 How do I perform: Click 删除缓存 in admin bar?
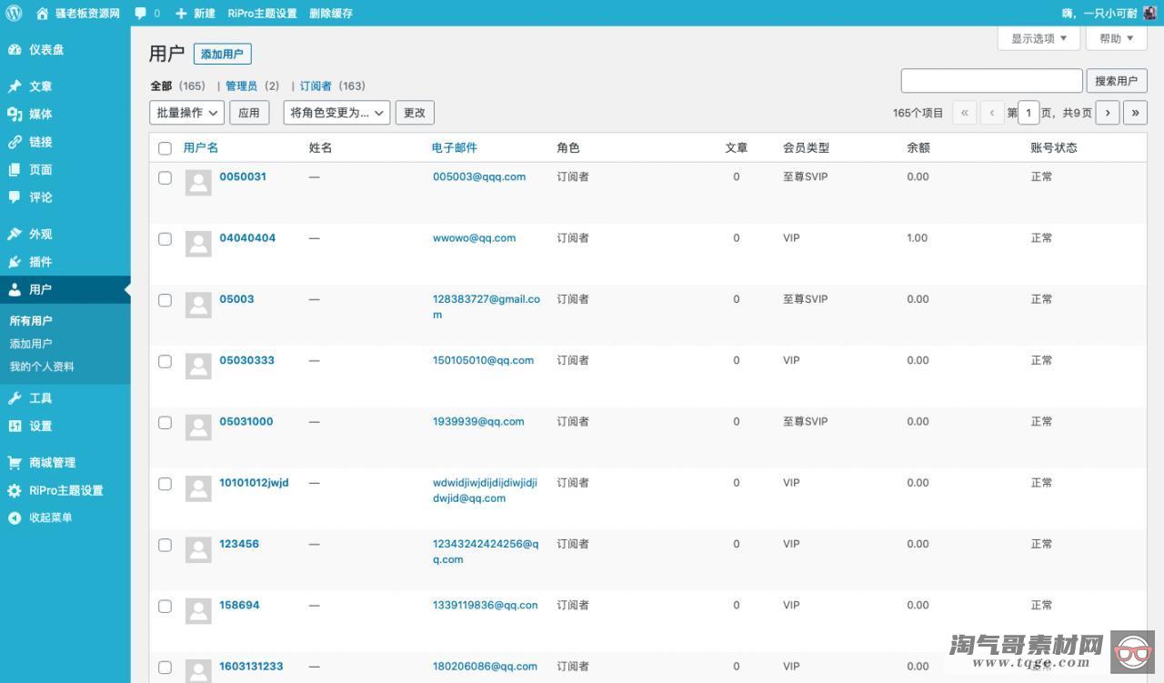click(331, 13)
